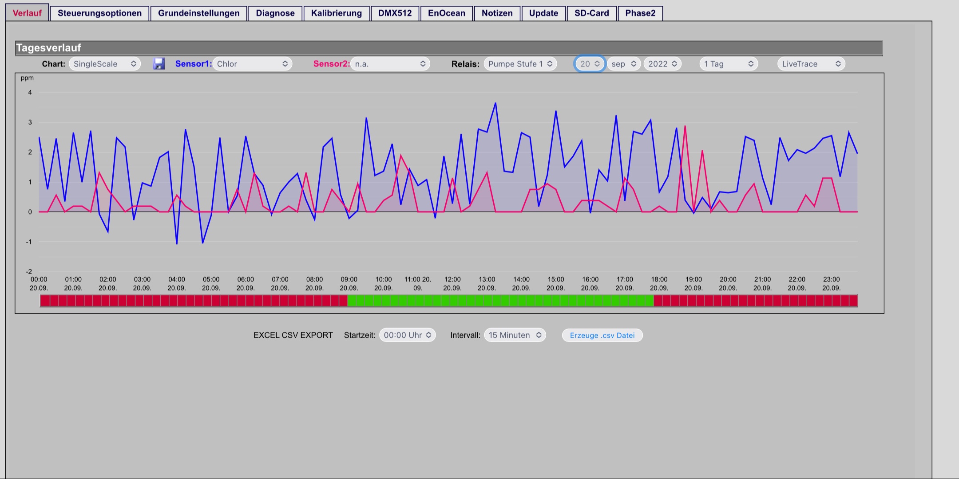Click the floppy disk save icon
The height and width of the screenshot is (479, 959).
159,64
